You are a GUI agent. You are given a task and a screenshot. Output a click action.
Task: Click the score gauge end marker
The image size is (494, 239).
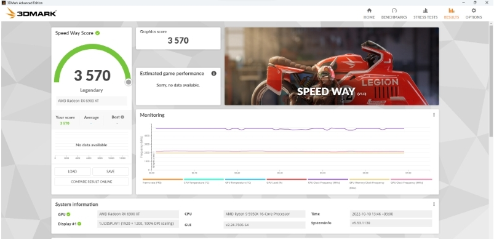pos(128,82)
